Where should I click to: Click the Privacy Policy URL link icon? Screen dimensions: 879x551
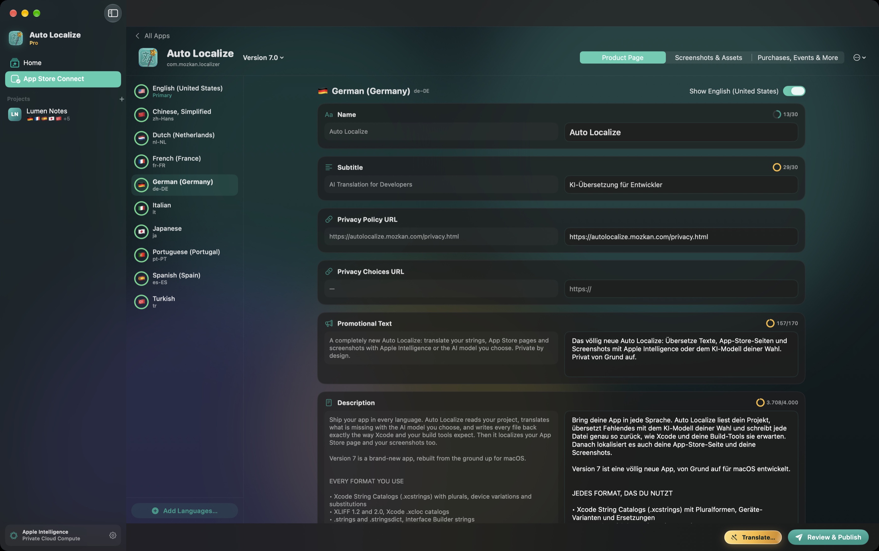pyautogui.click(x=328, y=219)
